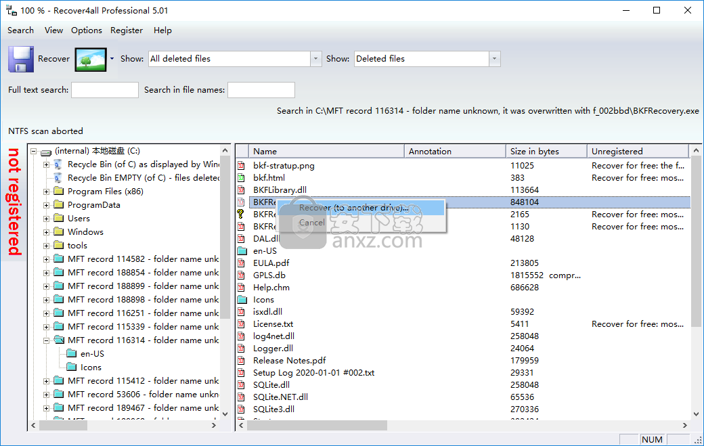Click the Icons subfolder icon in tree
This screenshot has height=446, width=704.
point(71,367)
